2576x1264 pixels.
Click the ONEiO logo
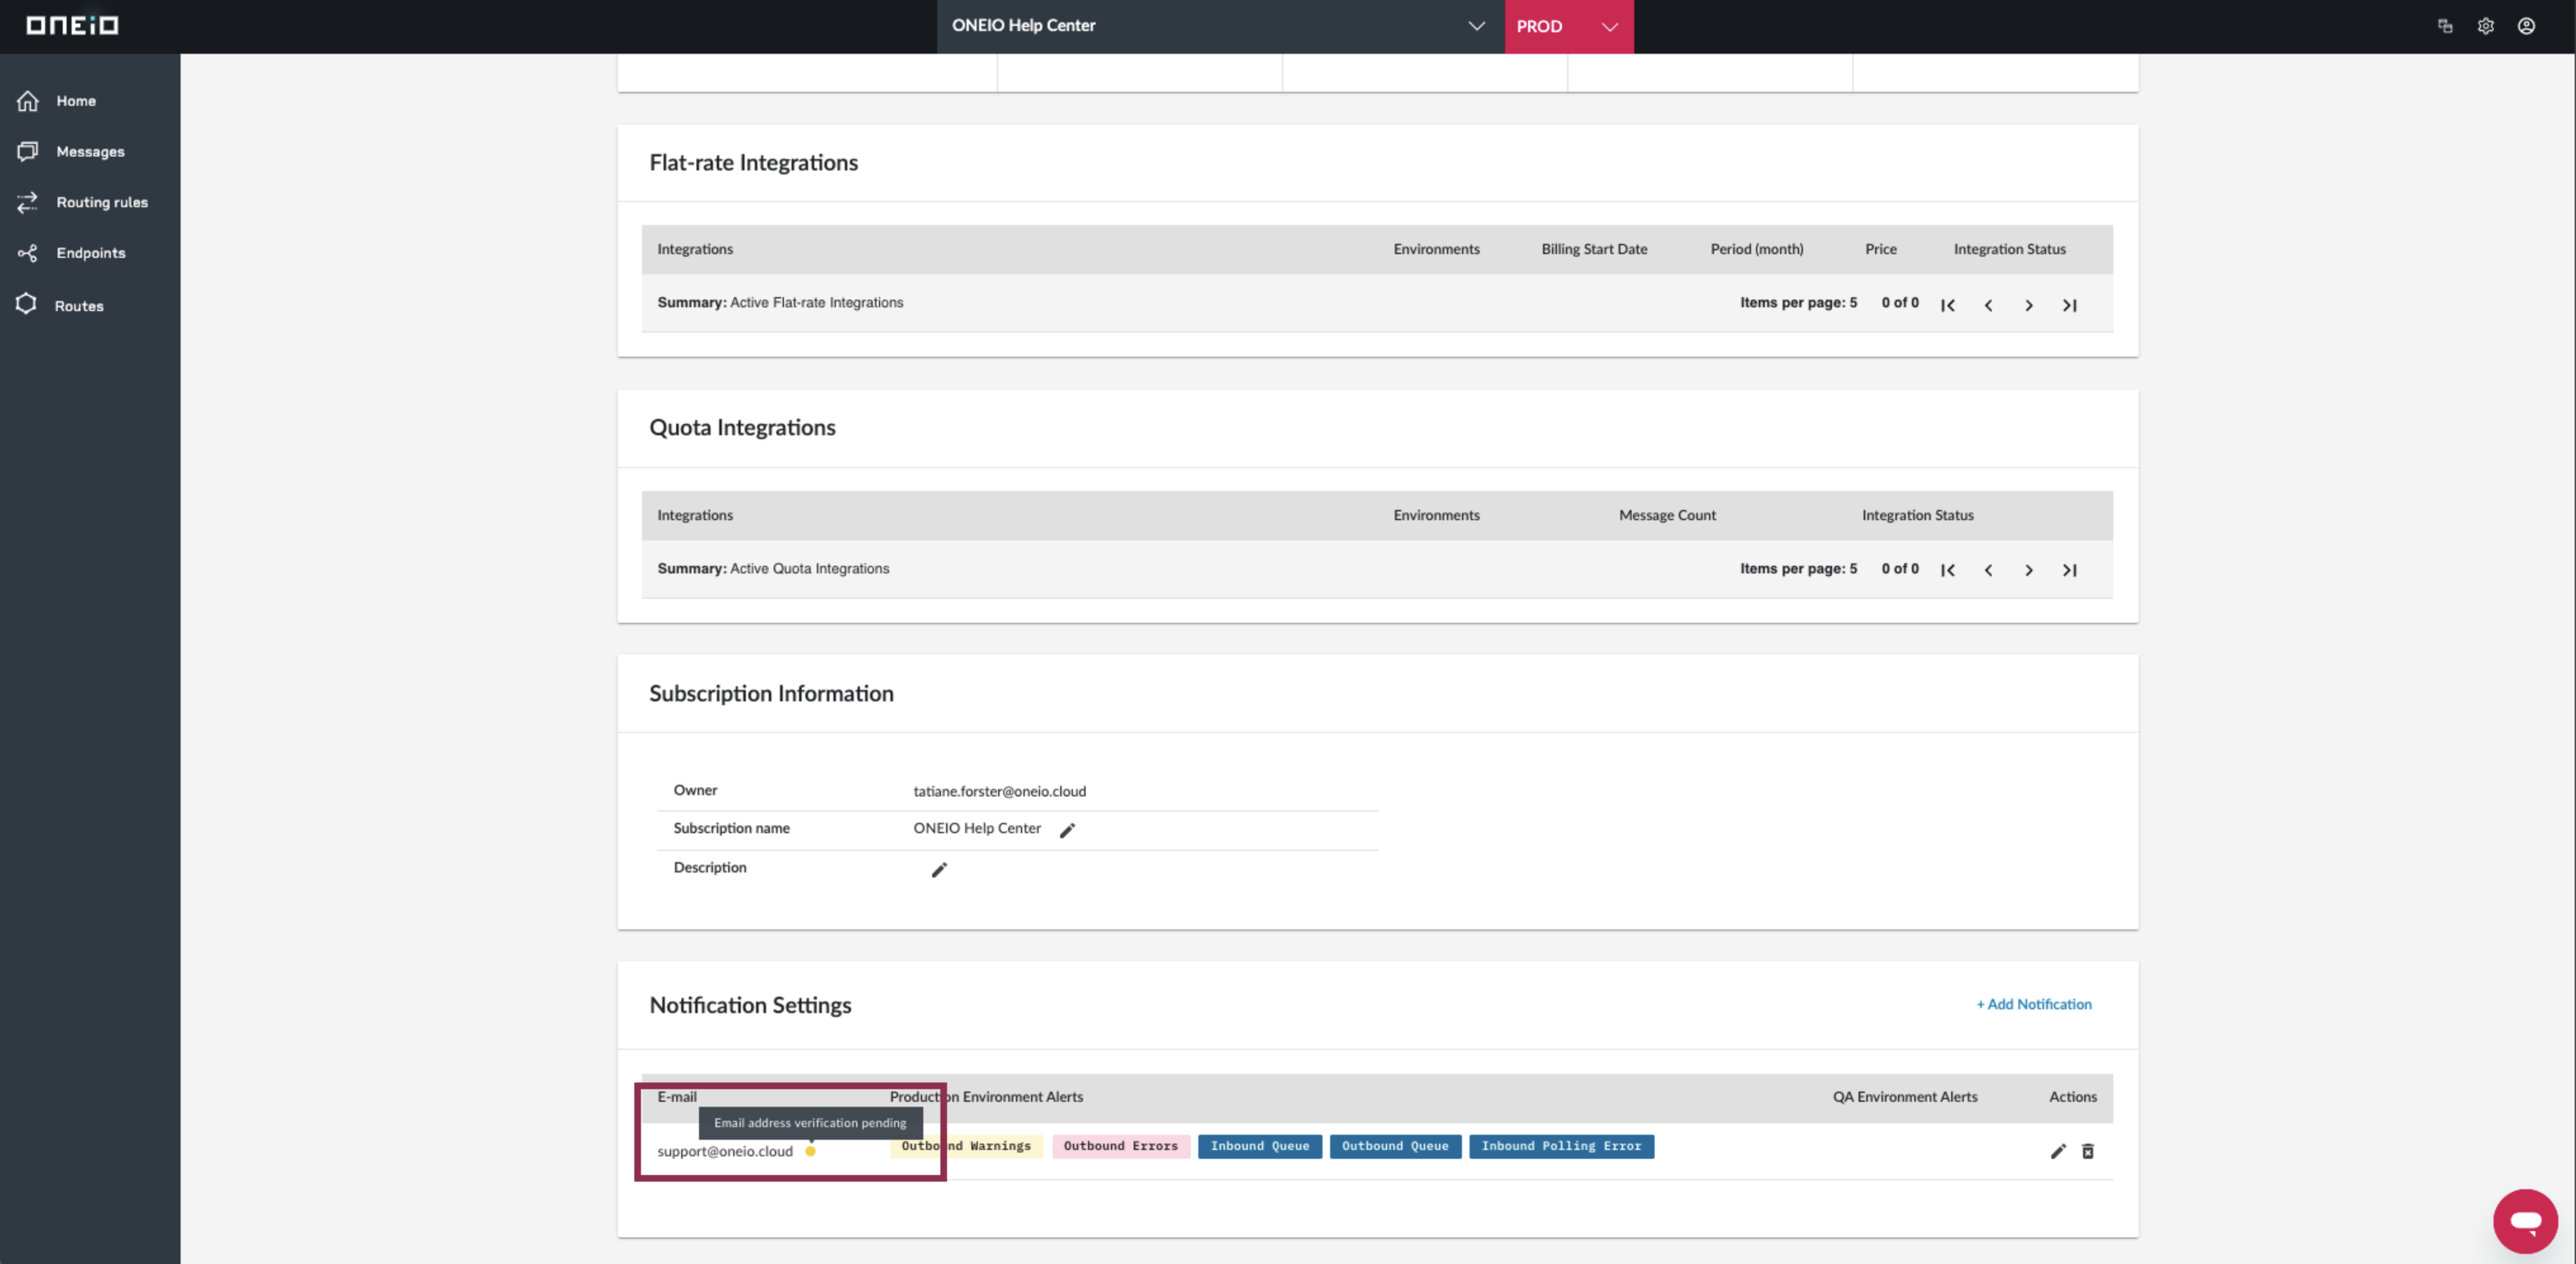tap(72, 25)
